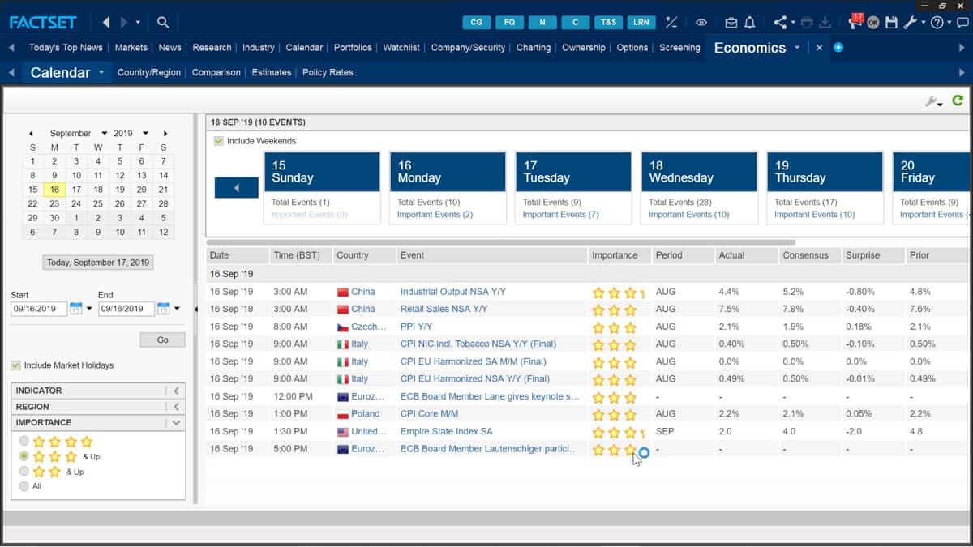The image size is (973, 547).
Task: Click the FQ shortcut button
Action: click(509, 23)
